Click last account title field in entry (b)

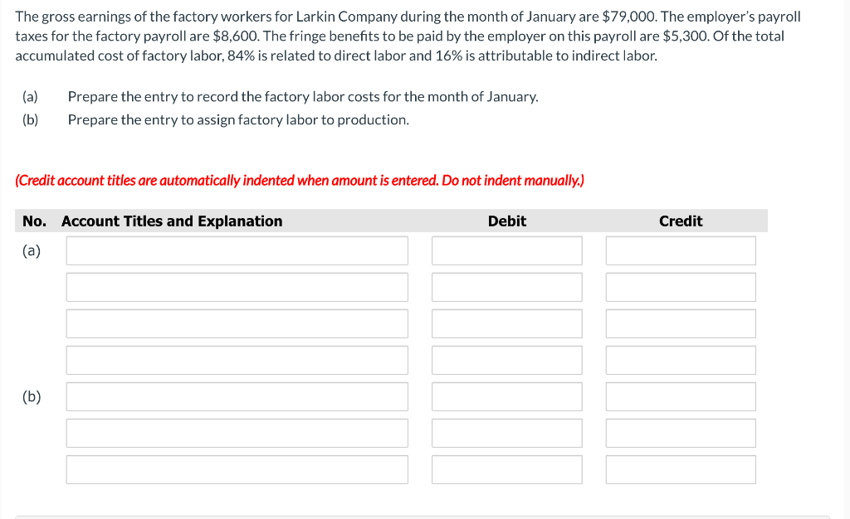237,470
